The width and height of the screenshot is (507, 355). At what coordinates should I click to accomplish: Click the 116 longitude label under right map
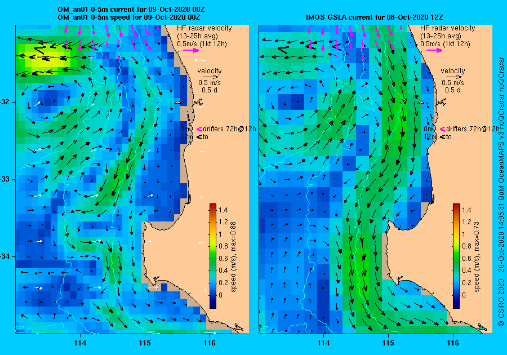click(453, 343)
